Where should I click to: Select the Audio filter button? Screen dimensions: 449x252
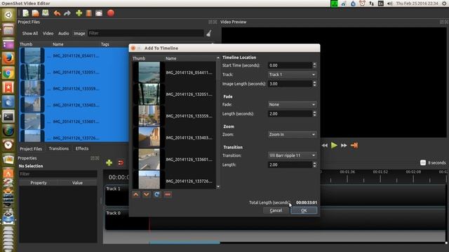(64, 34)
